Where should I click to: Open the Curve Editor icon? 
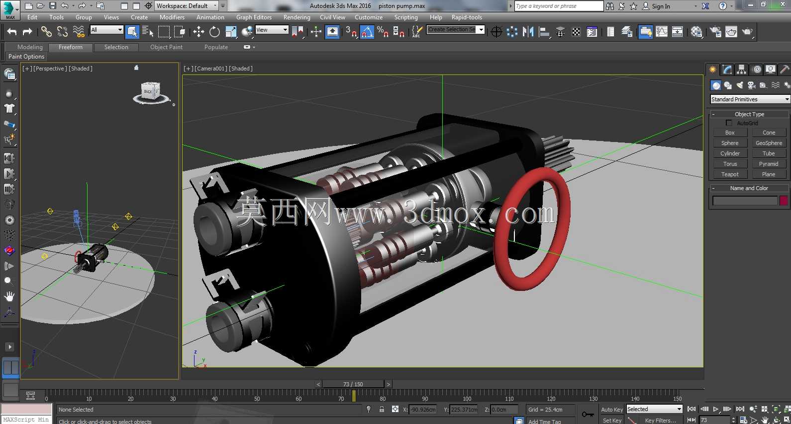coord(662,32)
